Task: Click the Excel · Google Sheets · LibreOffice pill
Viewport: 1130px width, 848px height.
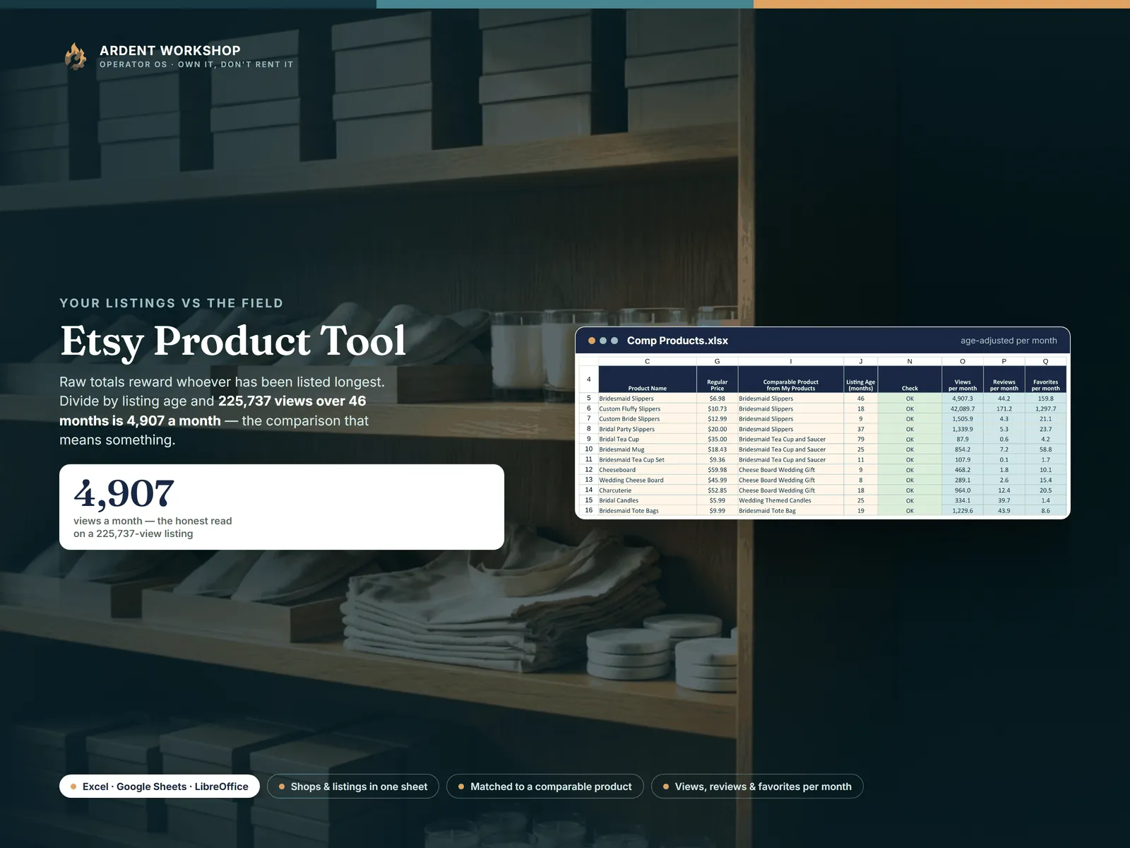Action: pyautogui.click(x=160, y=787)
